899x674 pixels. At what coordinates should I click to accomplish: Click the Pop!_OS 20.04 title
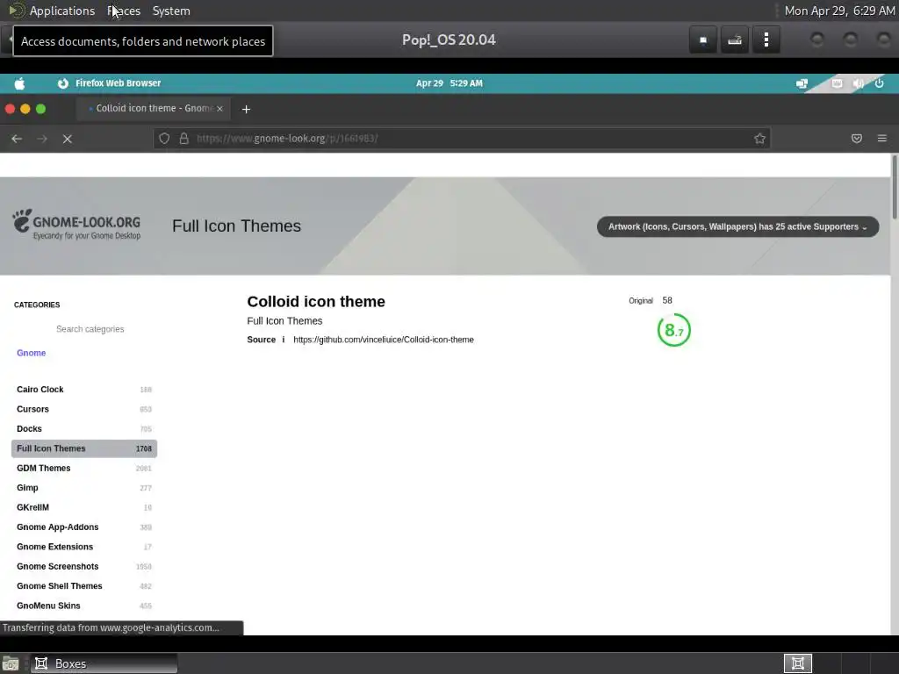tap(449, 40)
